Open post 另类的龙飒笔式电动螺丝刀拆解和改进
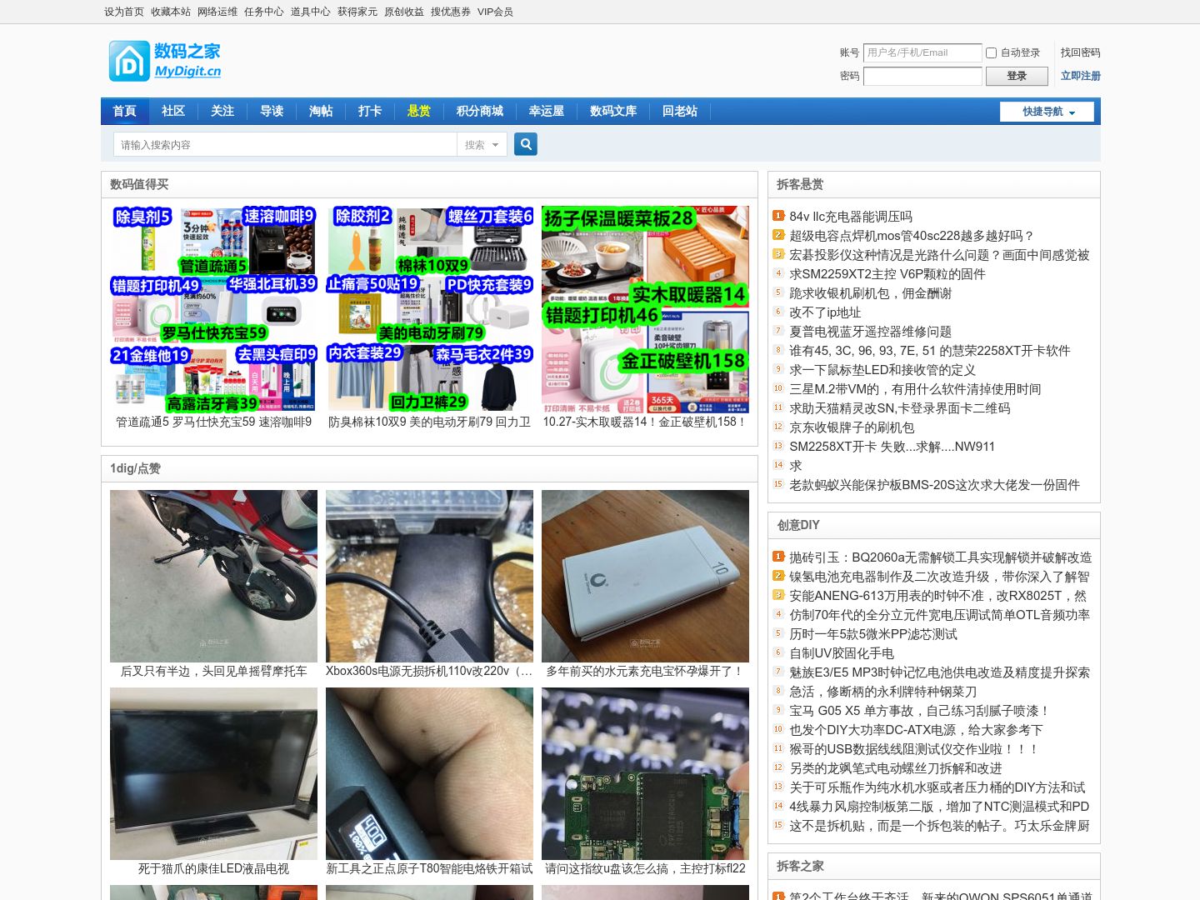Image resolution: width=1200 pixels, height=900 pixels. pyautogui.click(x=896, y=768)
